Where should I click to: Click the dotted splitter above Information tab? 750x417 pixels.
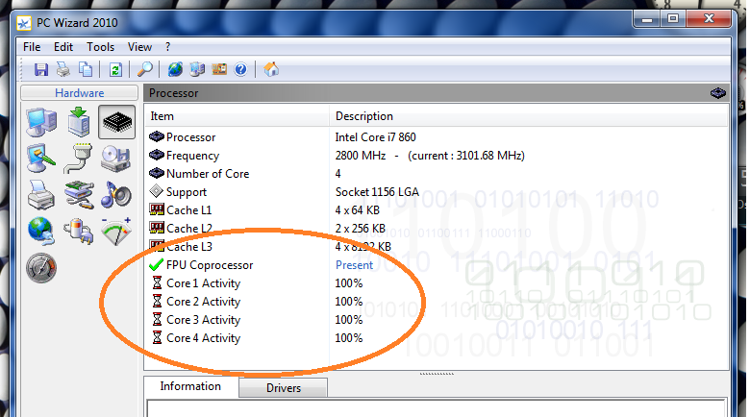coord(437,374)
